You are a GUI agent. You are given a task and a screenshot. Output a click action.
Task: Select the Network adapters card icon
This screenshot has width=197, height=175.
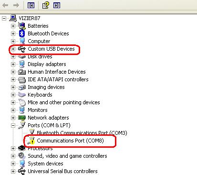[x=22, y=118]
